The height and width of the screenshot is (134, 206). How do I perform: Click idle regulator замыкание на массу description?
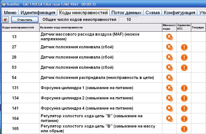point(98,129)
